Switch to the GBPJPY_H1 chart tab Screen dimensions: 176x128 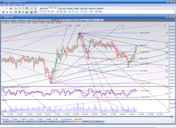99,122
